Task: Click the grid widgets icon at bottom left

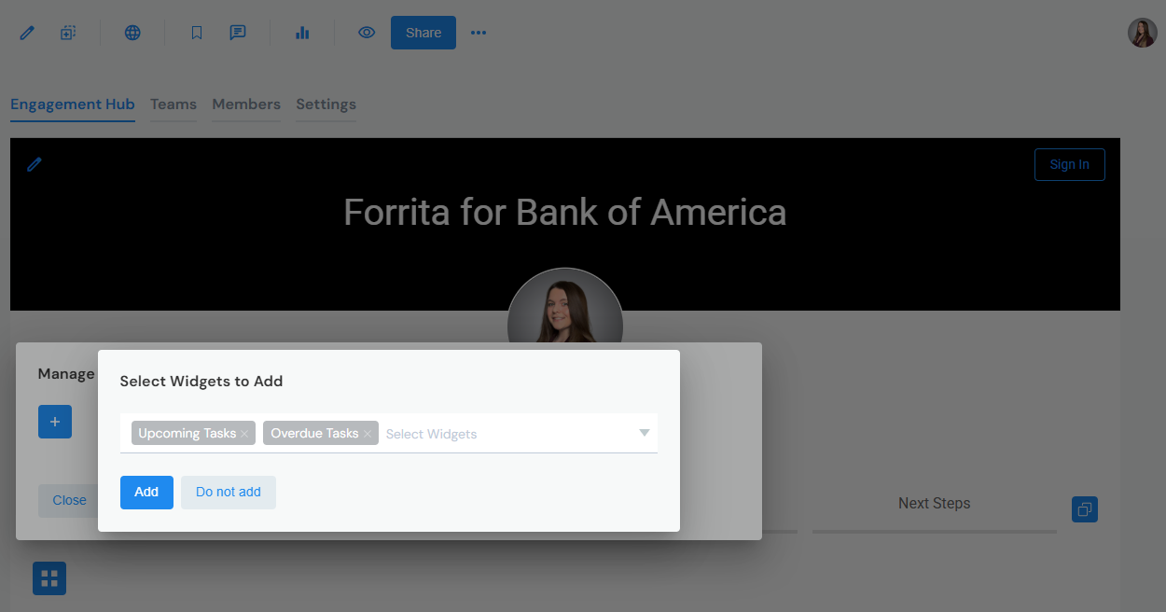Action: tap(49, 577)
